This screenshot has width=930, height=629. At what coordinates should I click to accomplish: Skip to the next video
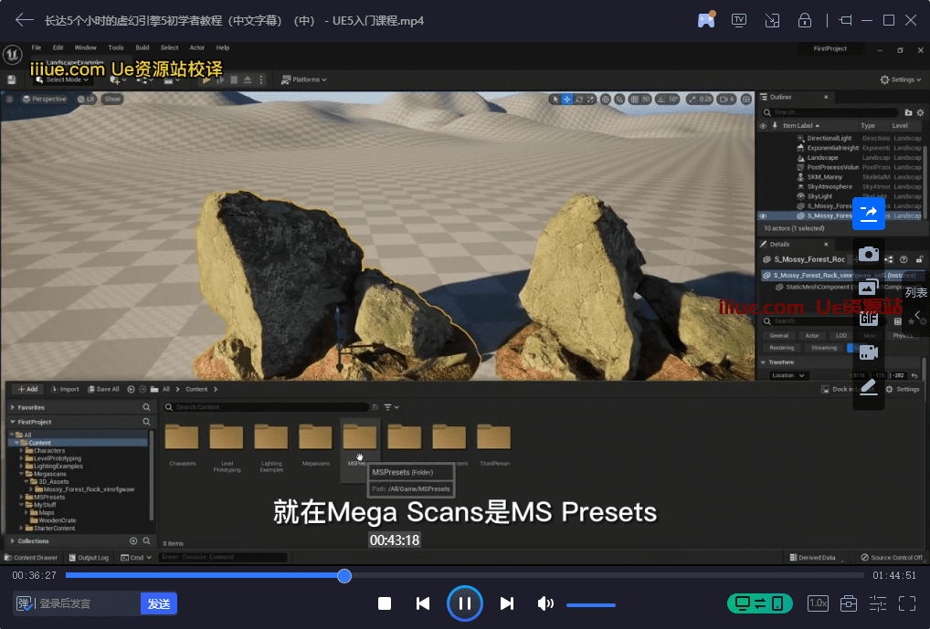coord(507,603)
